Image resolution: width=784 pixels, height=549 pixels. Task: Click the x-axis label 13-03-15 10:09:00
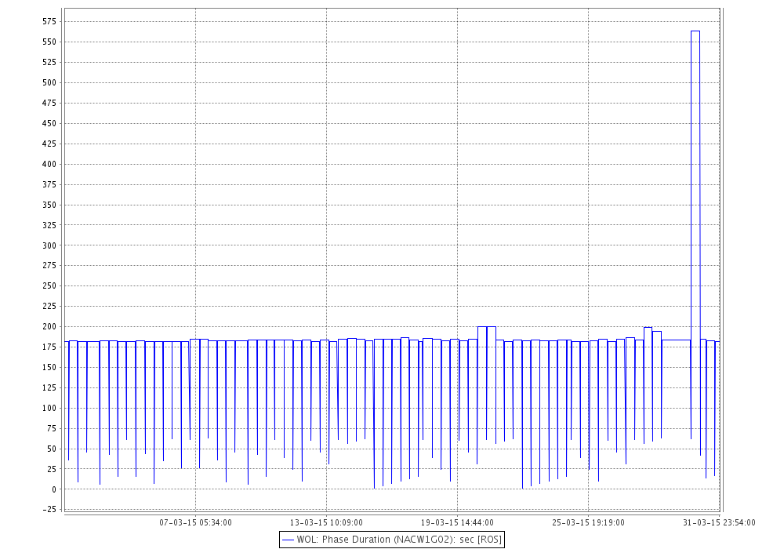pyautogui.click(x=326, y=522)
